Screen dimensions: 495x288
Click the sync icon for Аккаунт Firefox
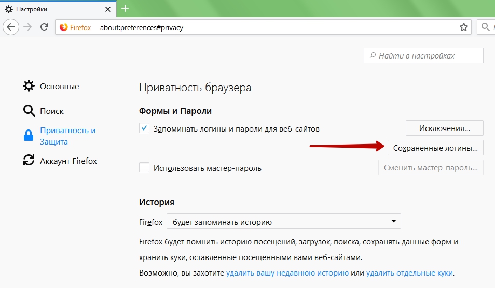pos(29,161)
